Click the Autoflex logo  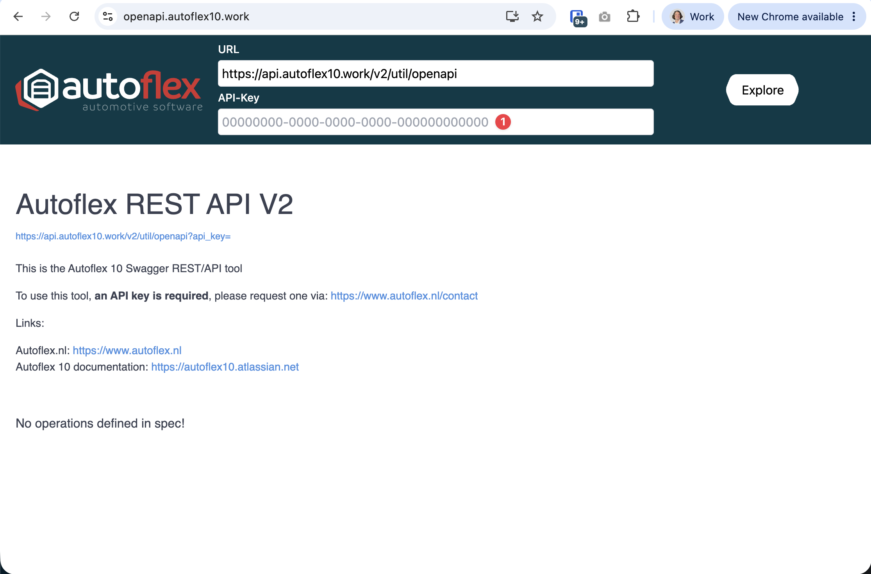[109, 90]
